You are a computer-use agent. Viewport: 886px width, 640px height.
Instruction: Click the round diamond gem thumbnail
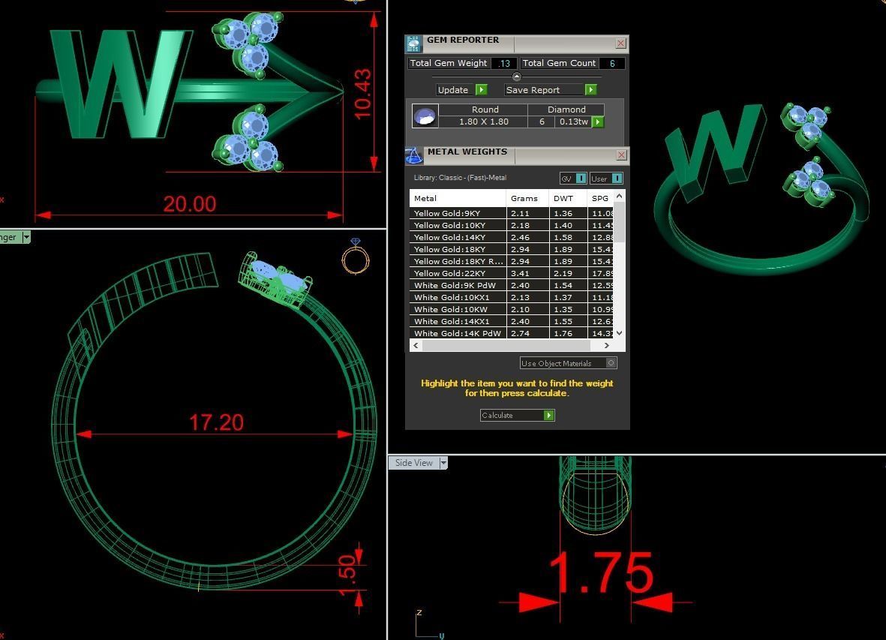(x=425, y=116)
